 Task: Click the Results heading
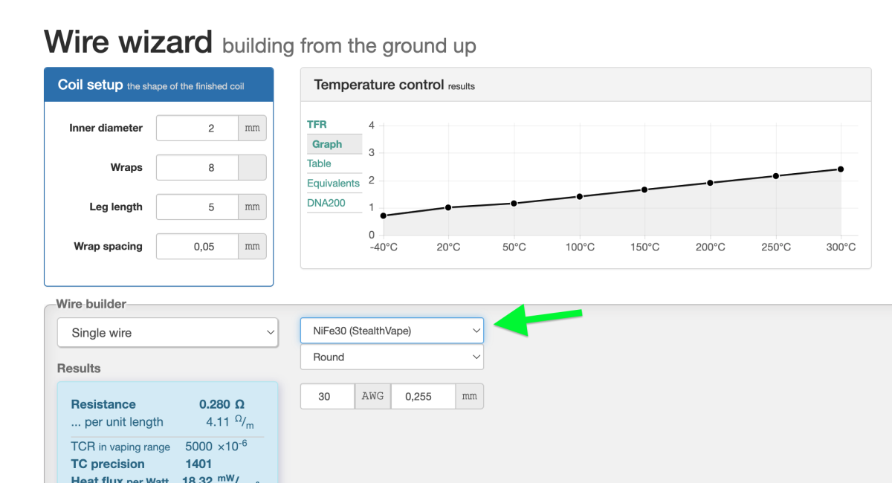pyautogui.click(x=79, y=368)
